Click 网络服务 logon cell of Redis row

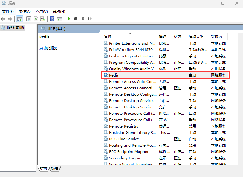(x=218, y=75)
